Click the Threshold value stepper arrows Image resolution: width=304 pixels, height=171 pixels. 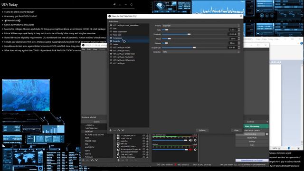238,34
